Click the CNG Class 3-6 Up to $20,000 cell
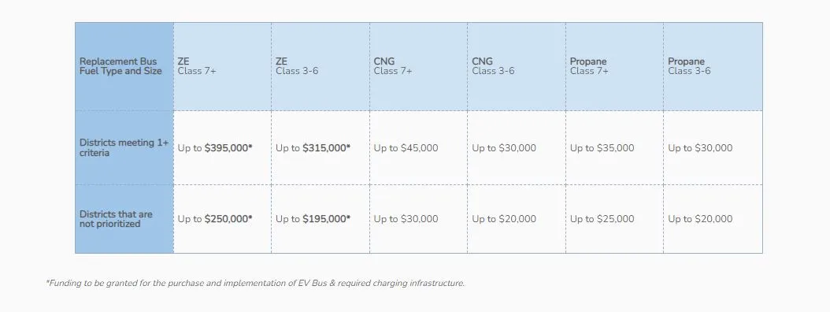This screenshot has height=312, width=830. click(x=516, y=219)
